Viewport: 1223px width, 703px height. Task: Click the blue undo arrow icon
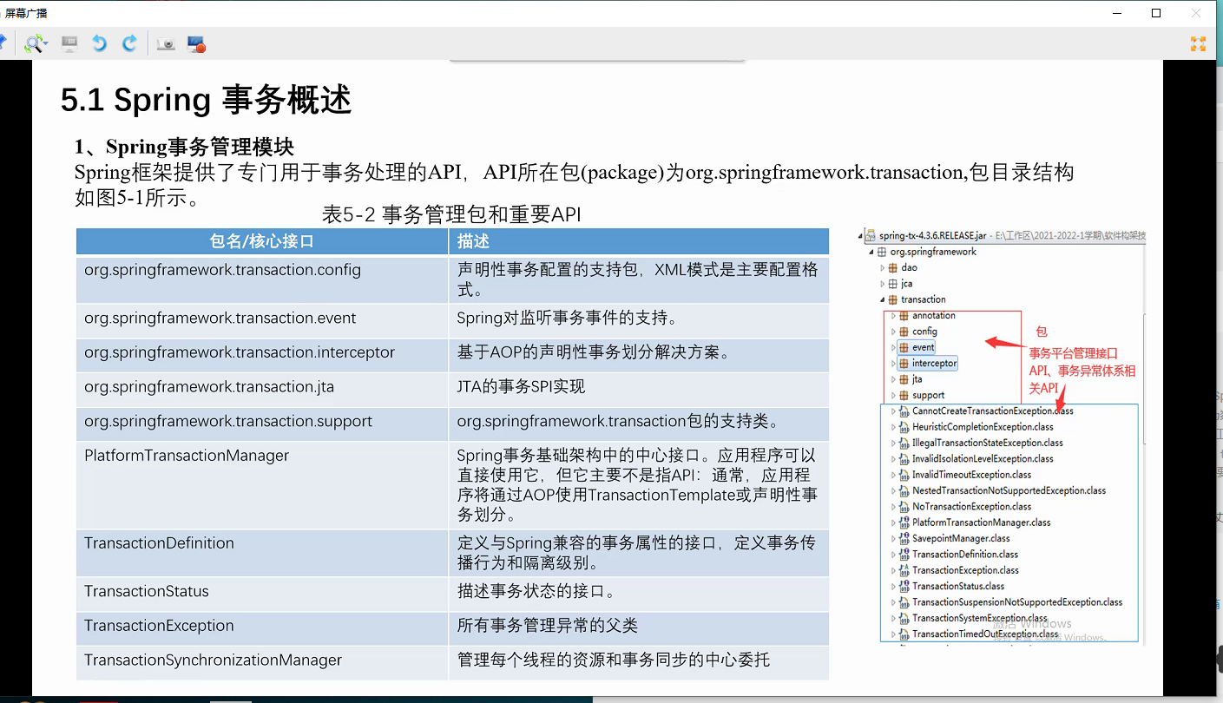click(99, 43)
